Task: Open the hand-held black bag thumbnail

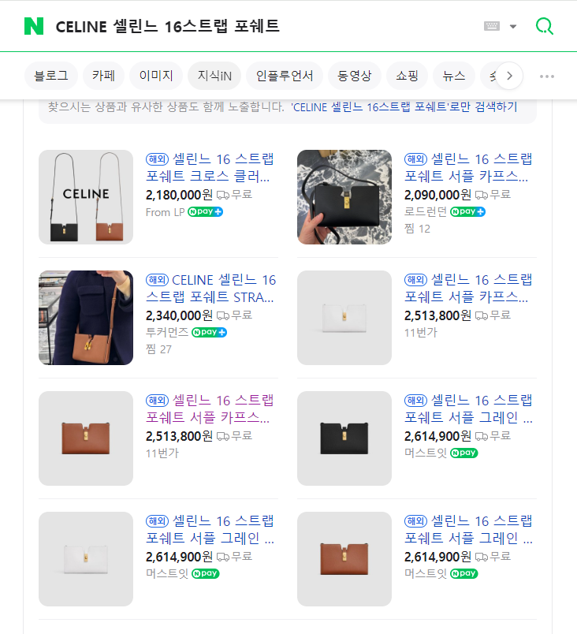Action: pyautogui.click(x=344, y=196)
